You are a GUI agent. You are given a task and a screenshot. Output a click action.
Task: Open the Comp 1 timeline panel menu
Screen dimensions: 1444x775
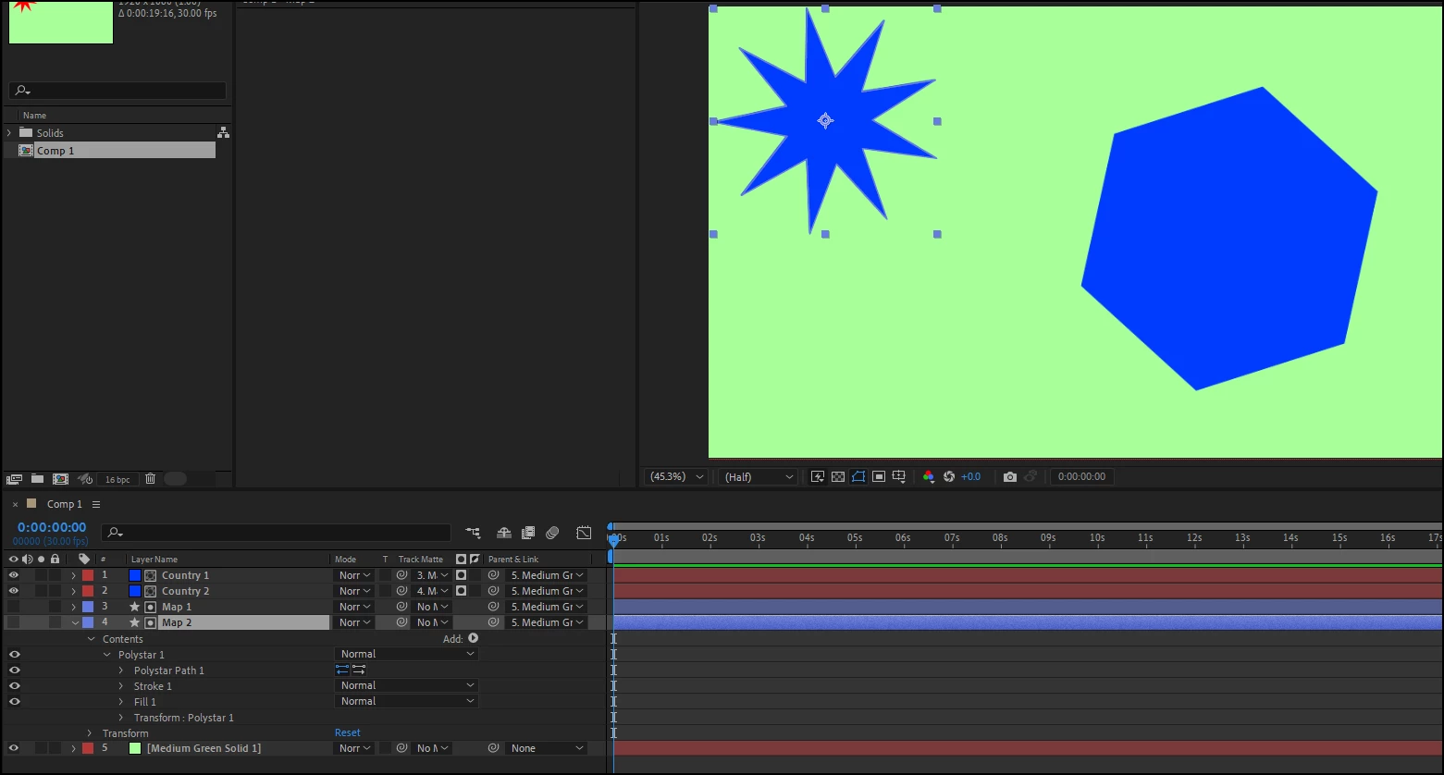pos(96,504)
